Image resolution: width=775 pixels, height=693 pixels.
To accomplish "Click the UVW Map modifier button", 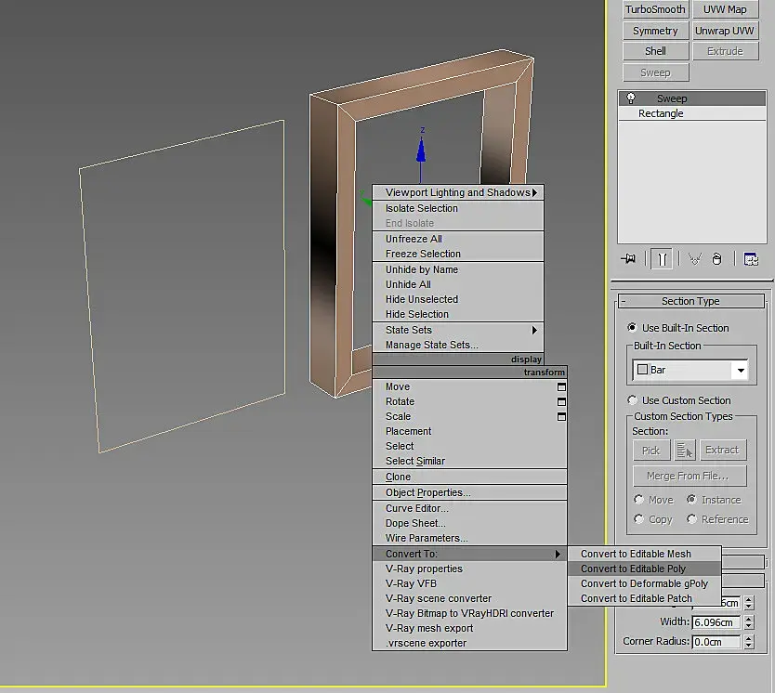I will click(725, 9).
